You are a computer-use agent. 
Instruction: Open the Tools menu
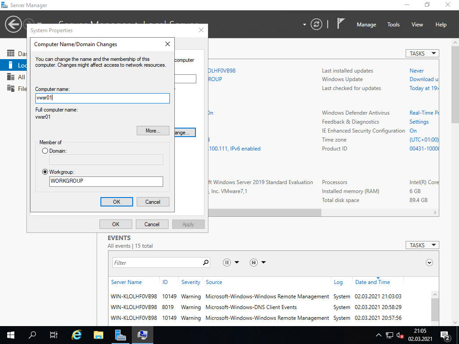pos(393,25)
